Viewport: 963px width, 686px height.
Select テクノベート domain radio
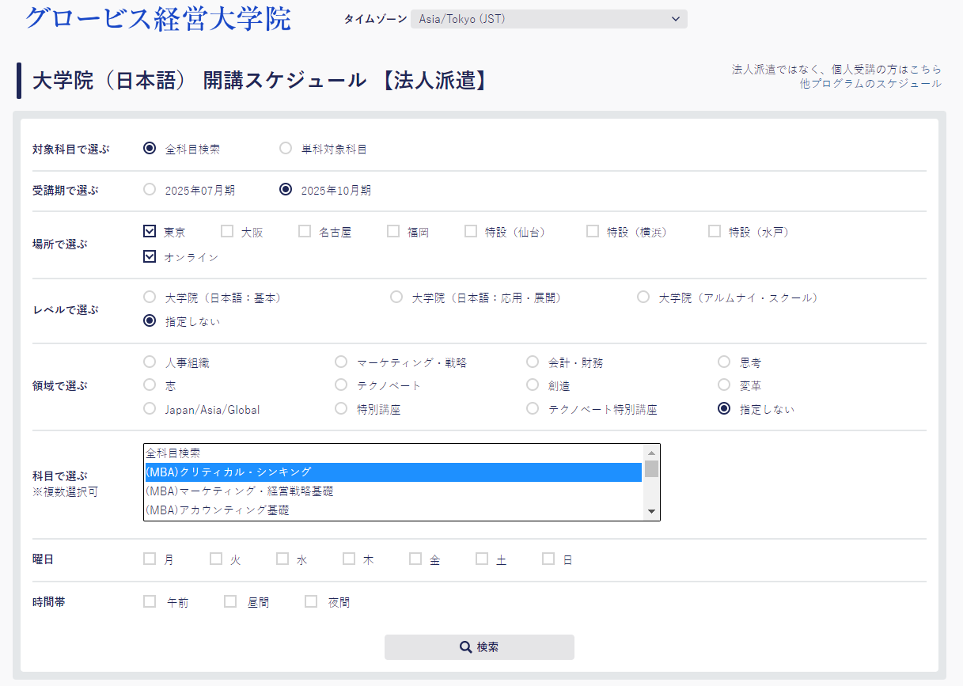click(341, 385)
